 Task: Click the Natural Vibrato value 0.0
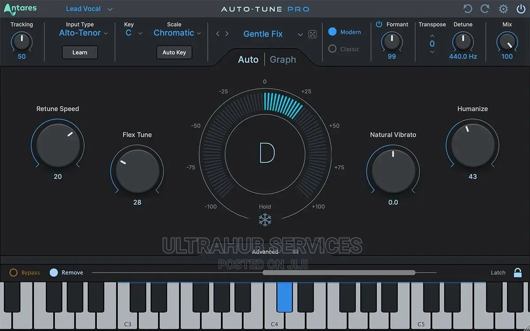click(x=393, y=202)
